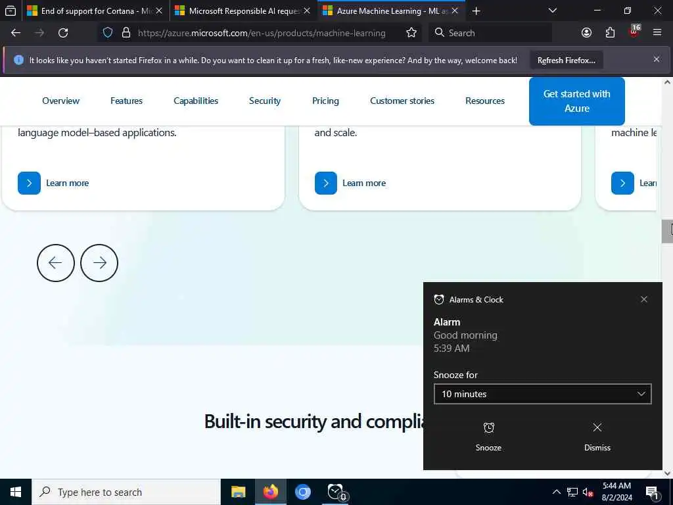Open Chrome from taskbar

(x=302, y=492)
